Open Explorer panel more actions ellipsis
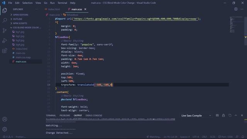 37,9
